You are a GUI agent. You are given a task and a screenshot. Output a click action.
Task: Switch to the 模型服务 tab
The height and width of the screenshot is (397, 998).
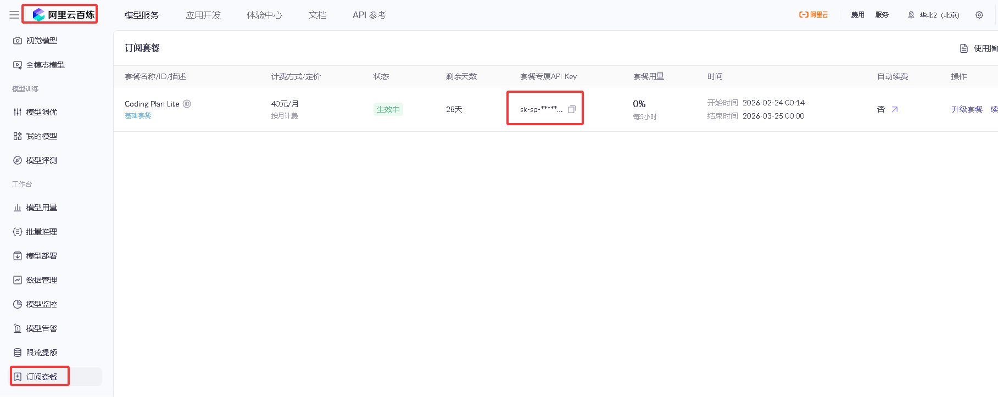(x=141, y=15)
